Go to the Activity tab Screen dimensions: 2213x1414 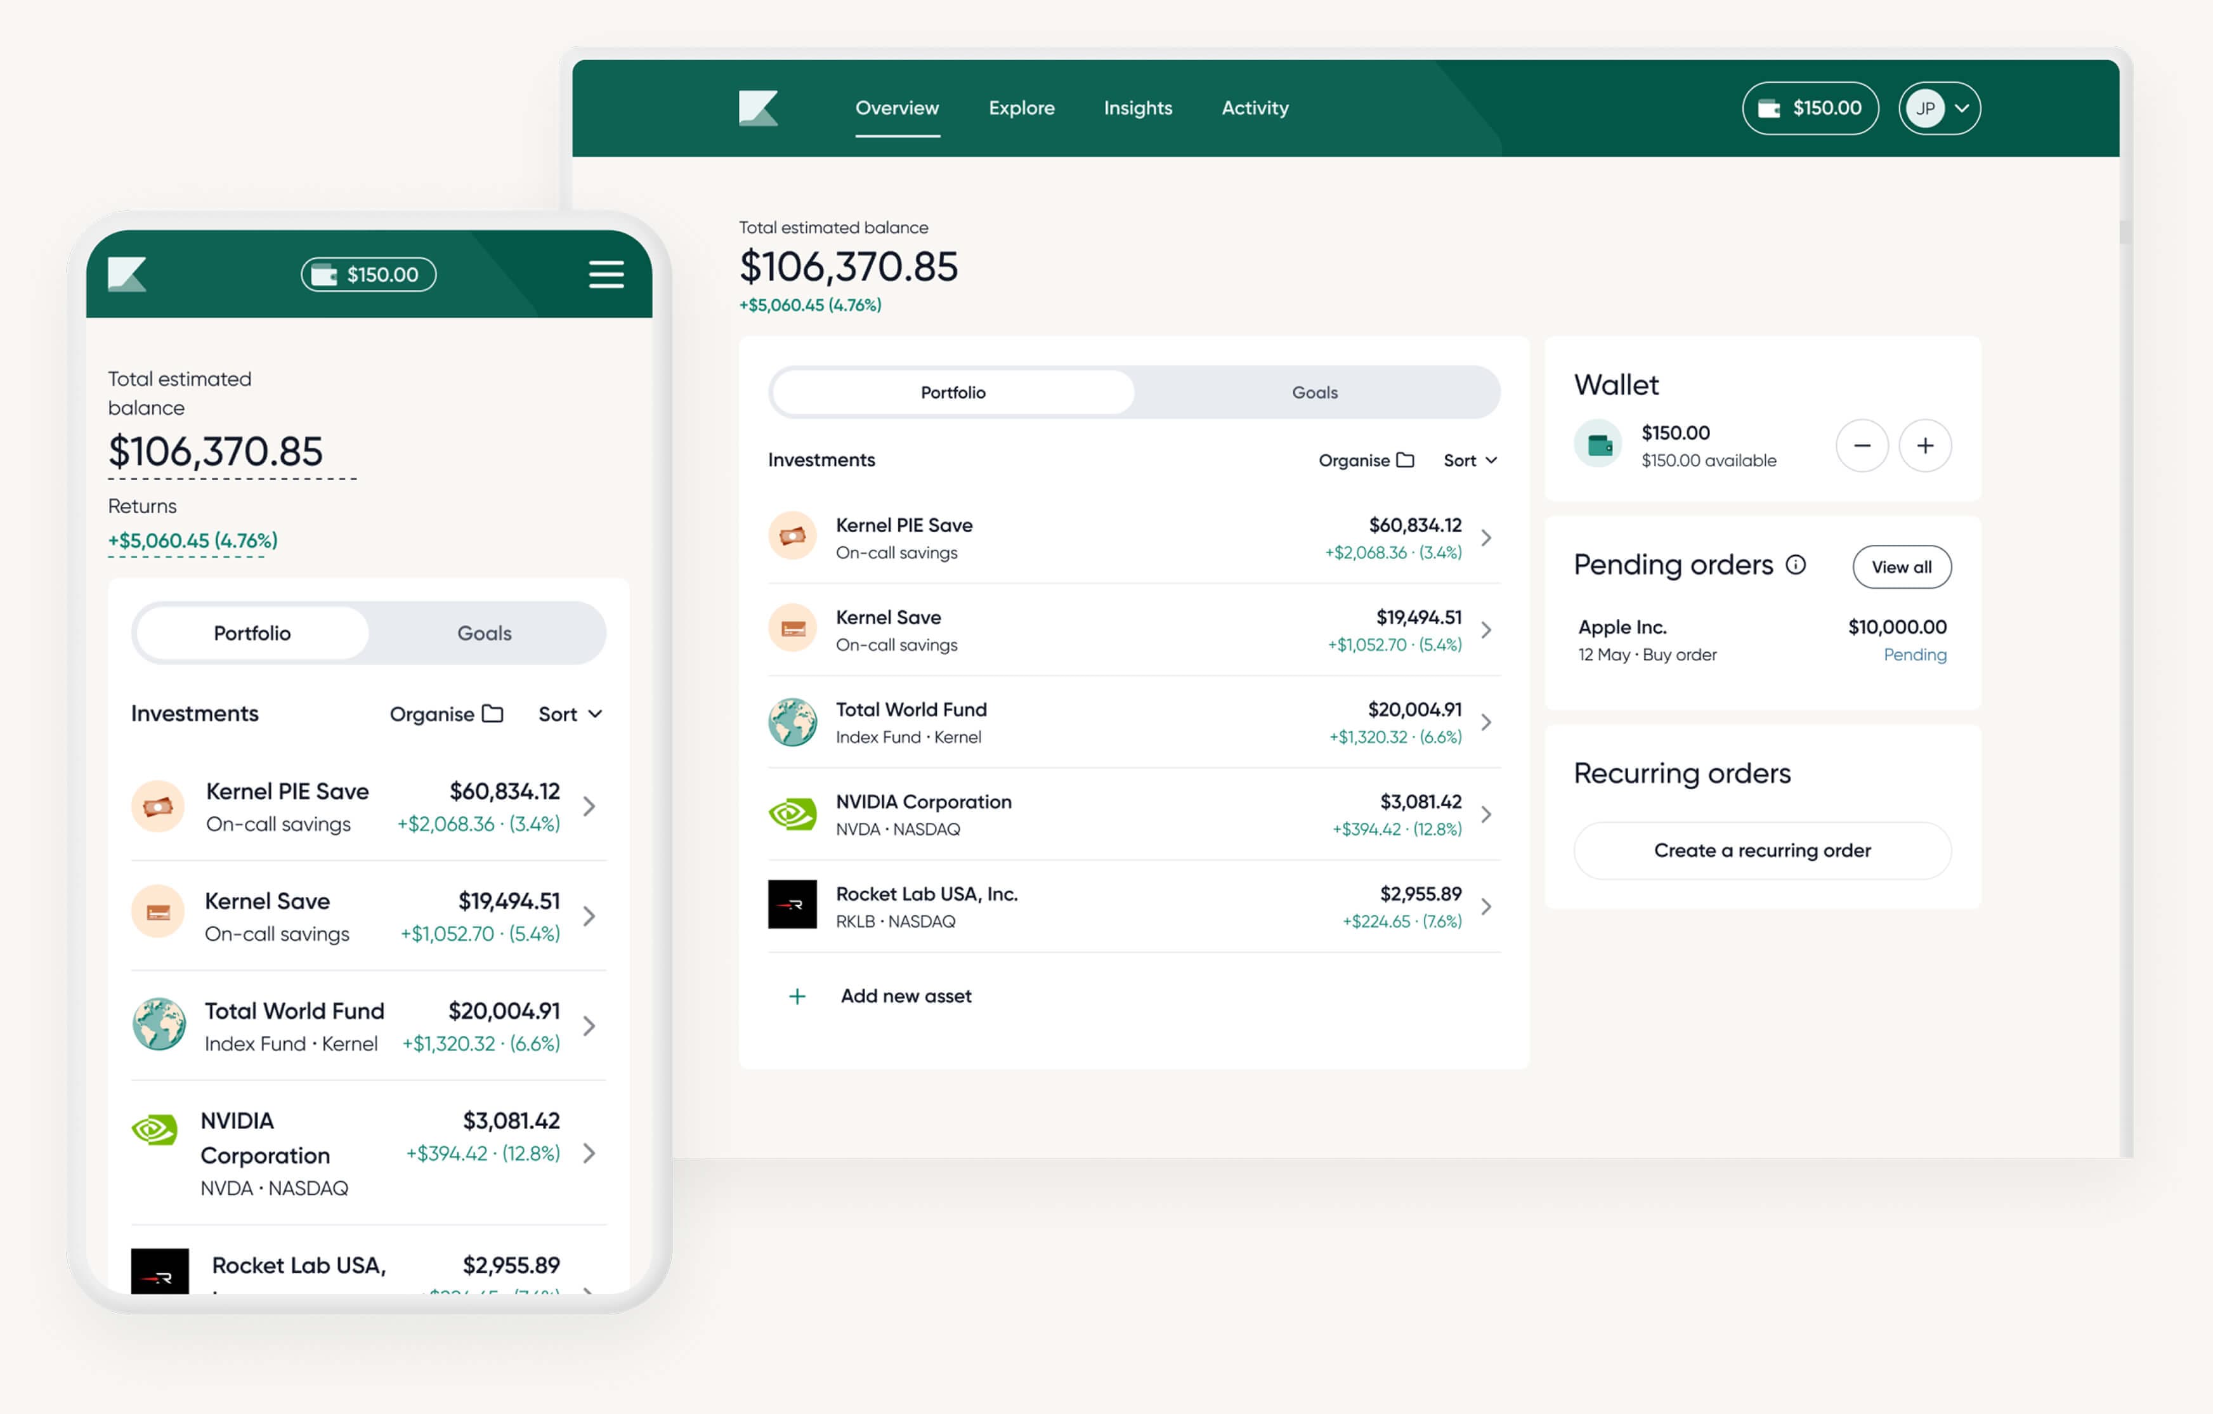coord(1255,108)
